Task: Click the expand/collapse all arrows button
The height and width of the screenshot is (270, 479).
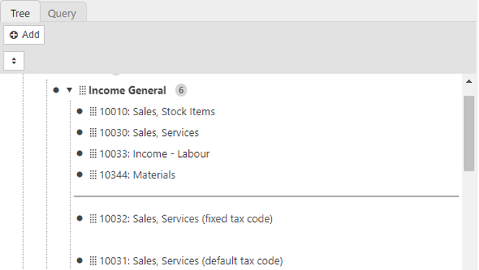Action: (x=14, y=60)
